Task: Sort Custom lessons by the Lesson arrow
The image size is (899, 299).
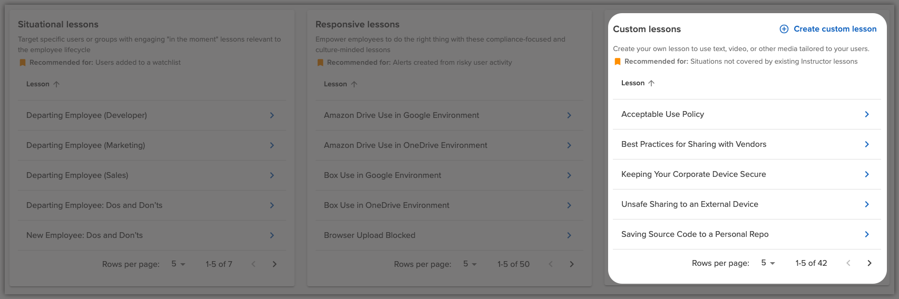Action: [x=651, y=83]
